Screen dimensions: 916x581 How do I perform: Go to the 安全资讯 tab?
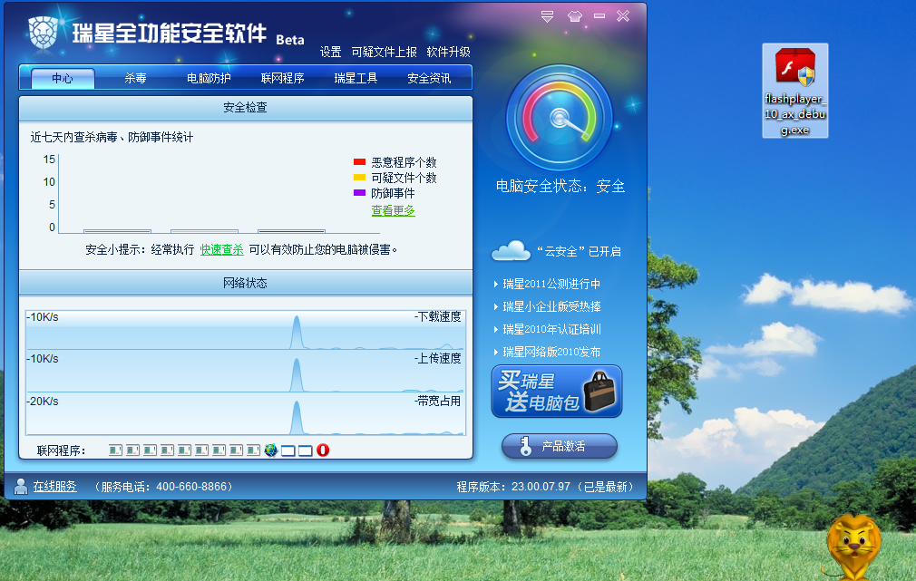click(429, 78)
